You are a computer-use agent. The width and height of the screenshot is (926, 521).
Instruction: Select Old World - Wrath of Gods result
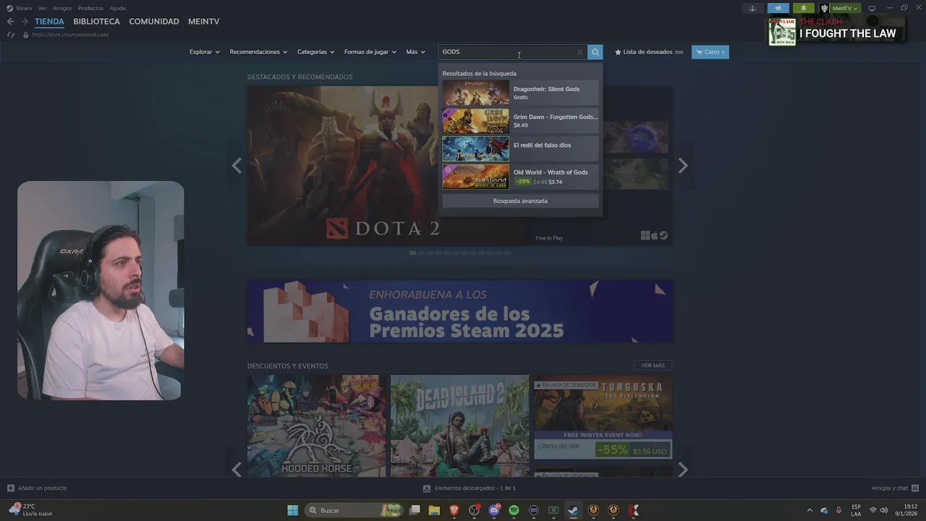(520, 177)
